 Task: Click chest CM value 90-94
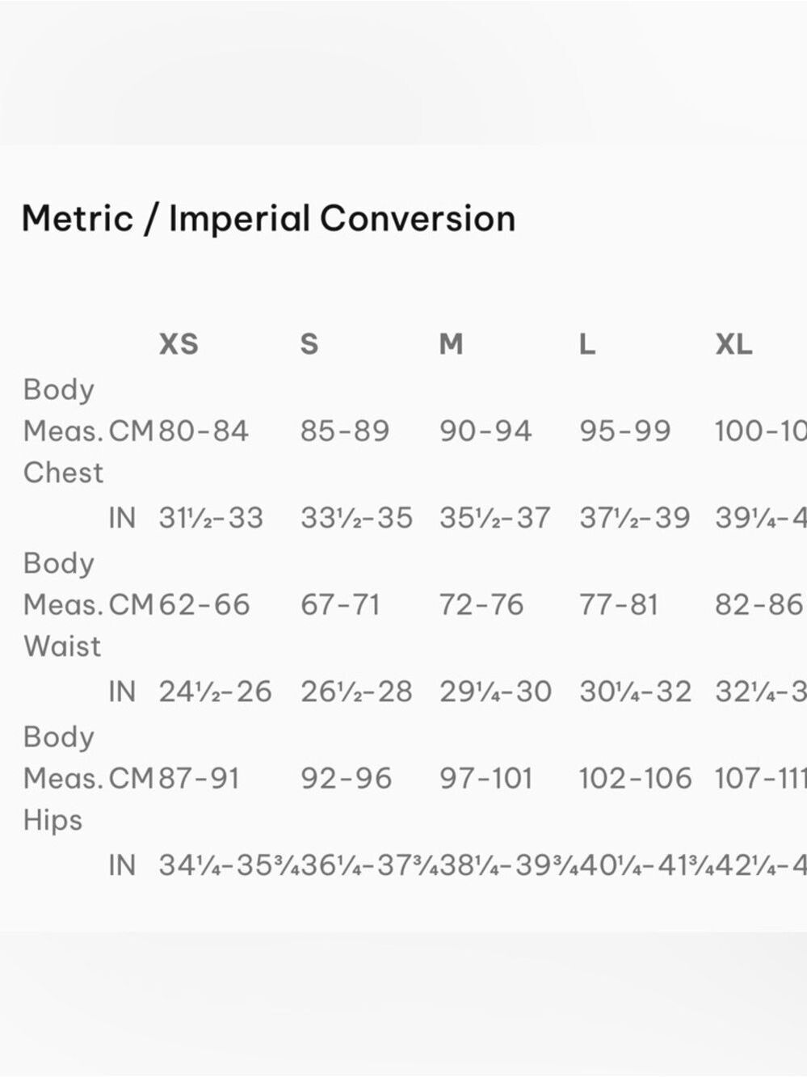485,431
